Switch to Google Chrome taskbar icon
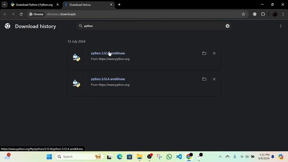Image resolution: width=288 pixels, height=162 pixels. click(x=189, y=157)
